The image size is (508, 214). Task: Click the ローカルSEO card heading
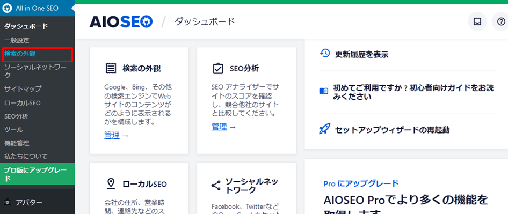point(145,184)
